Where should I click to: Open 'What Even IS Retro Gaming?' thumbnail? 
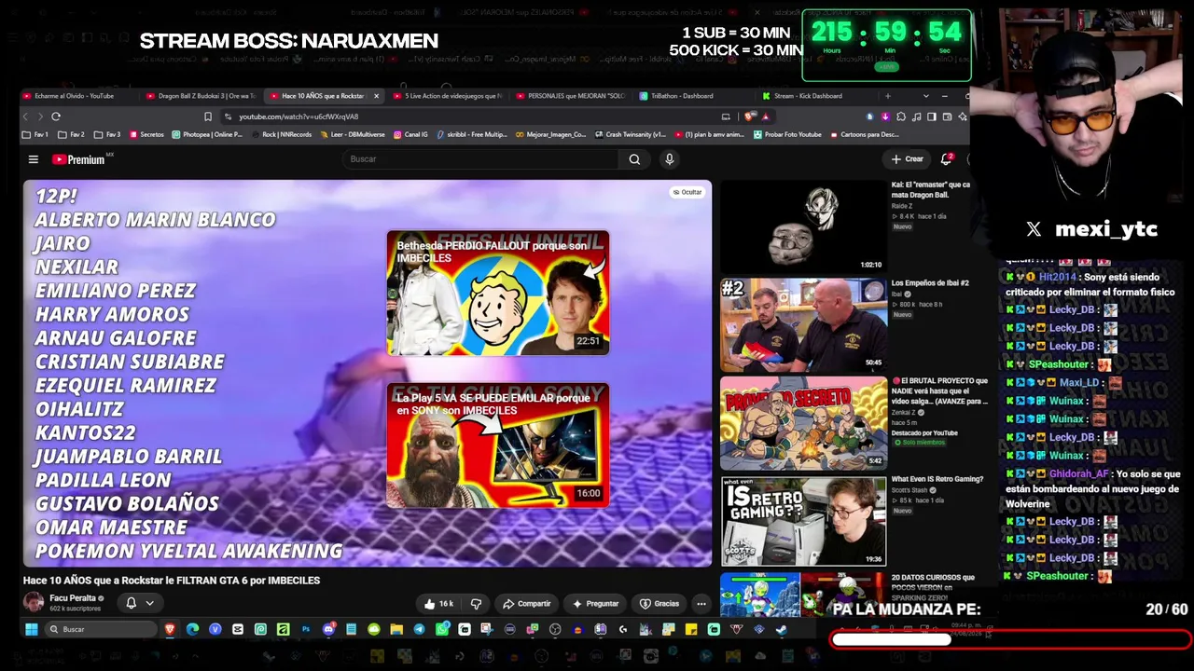click(803, 522)
